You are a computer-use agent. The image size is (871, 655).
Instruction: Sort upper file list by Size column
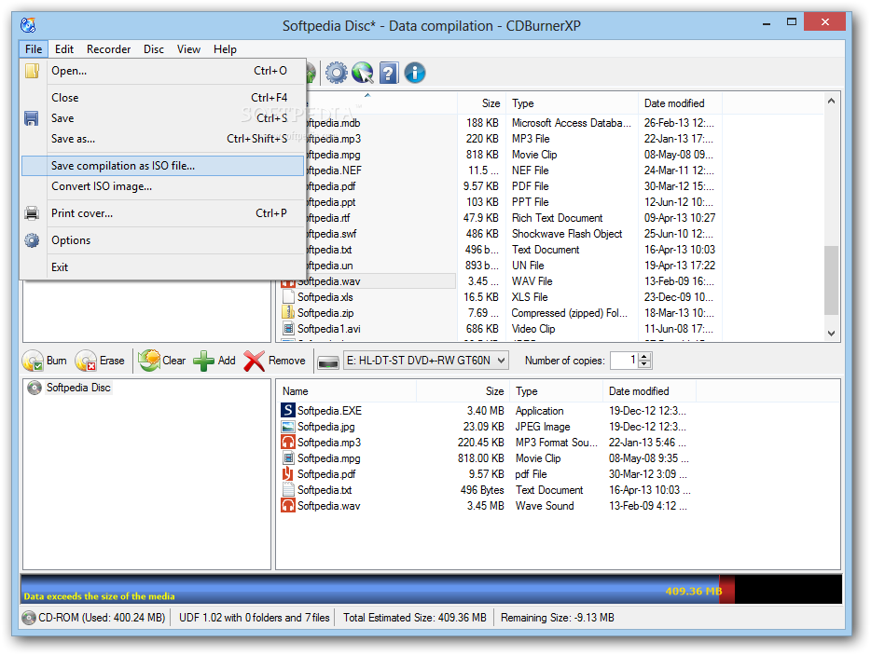(480, 103)
